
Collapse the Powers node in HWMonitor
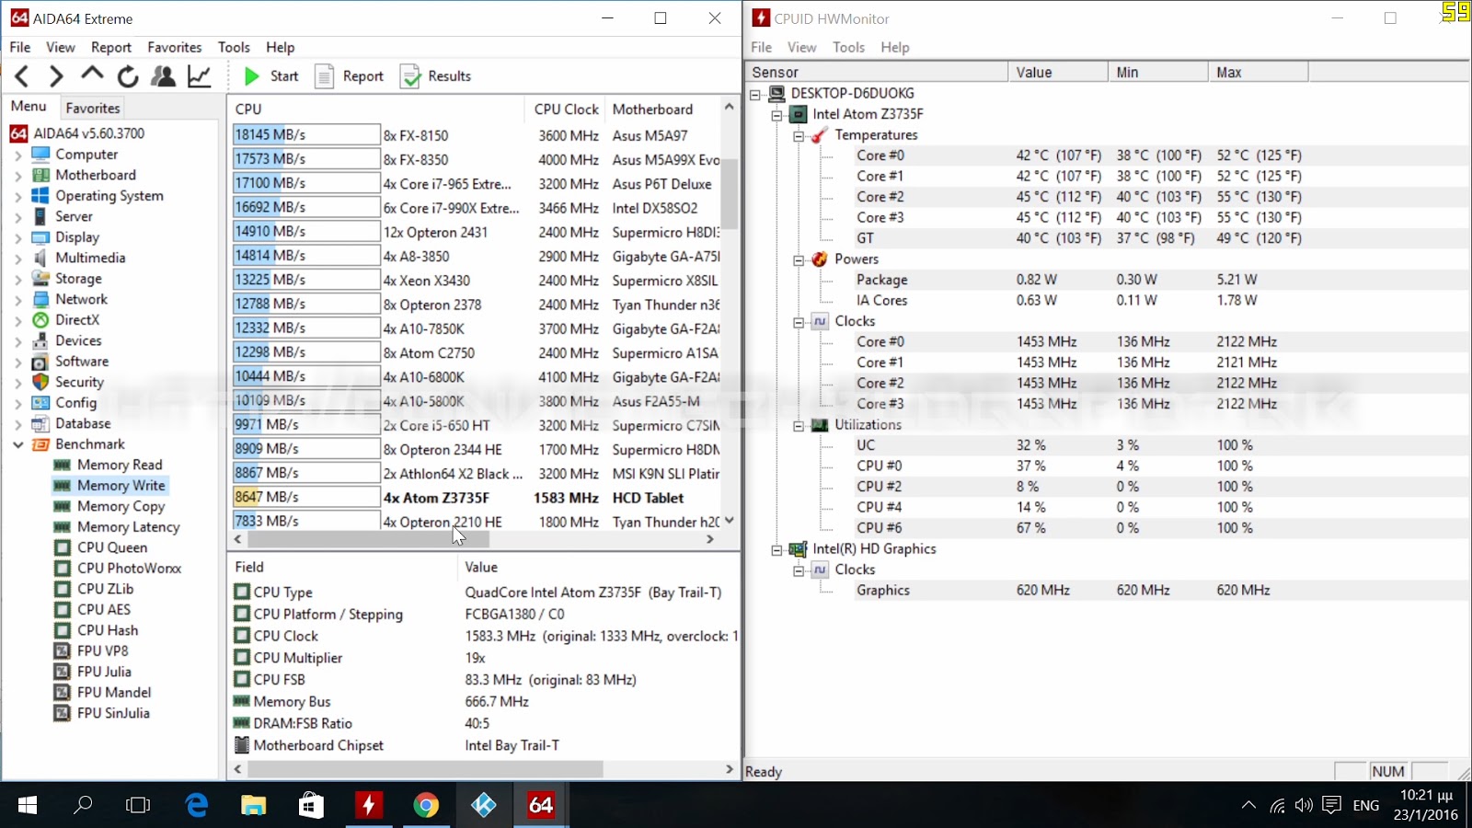coord(799,260)
